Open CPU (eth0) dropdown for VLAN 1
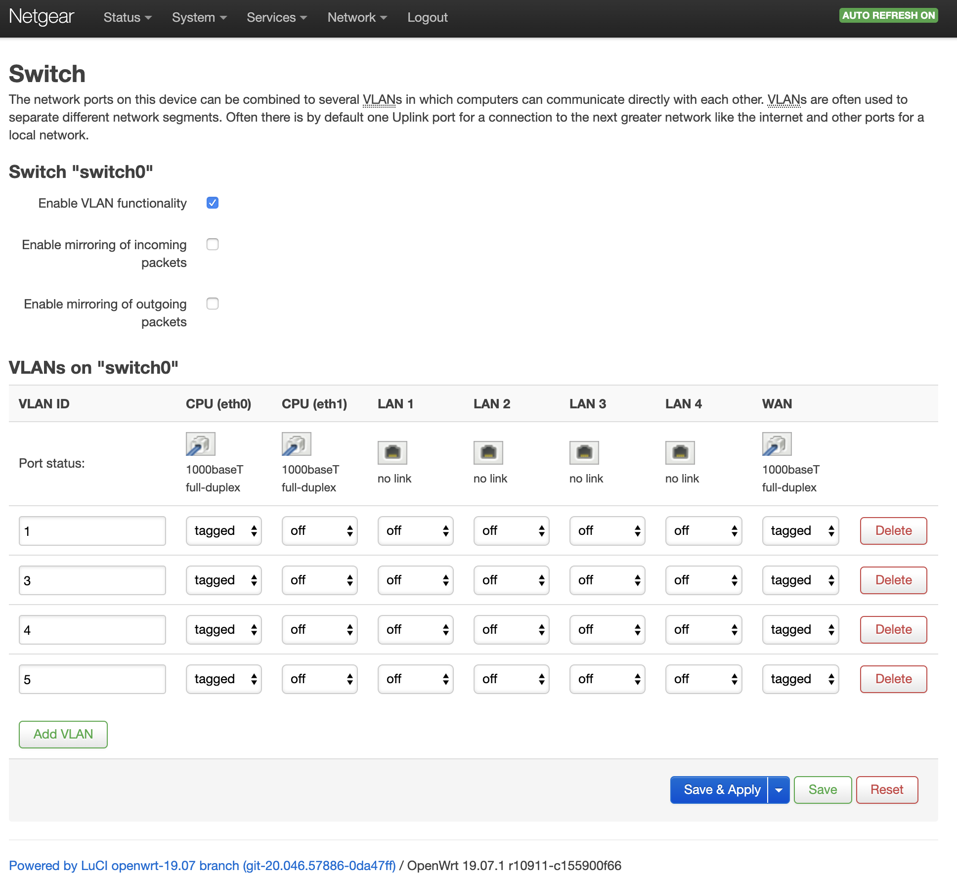957x874 pixels. tap(224, 531)
